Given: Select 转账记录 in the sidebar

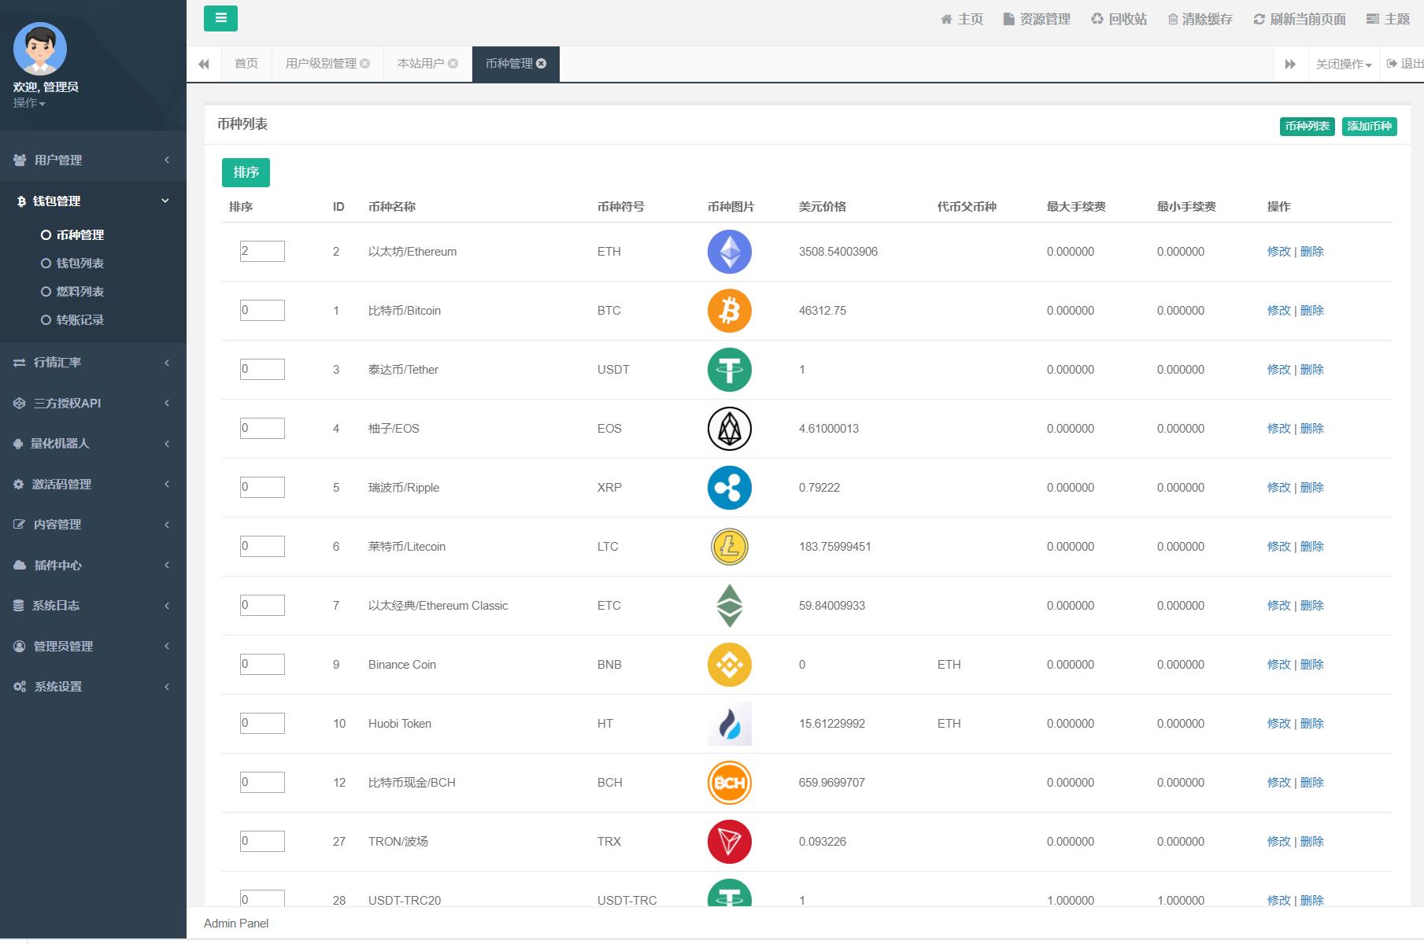Looking at the screenshot, I should tap(80, 320).
